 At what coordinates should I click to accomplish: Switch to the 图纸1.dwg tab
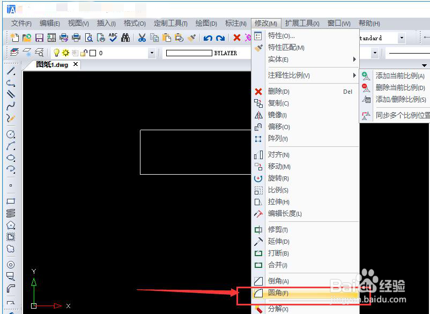(52, 65)
